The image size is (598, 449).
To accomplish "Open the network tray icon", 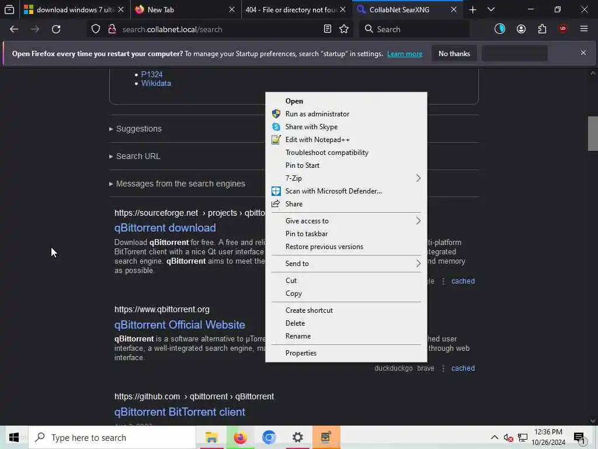I will click(x=523, y=437).
